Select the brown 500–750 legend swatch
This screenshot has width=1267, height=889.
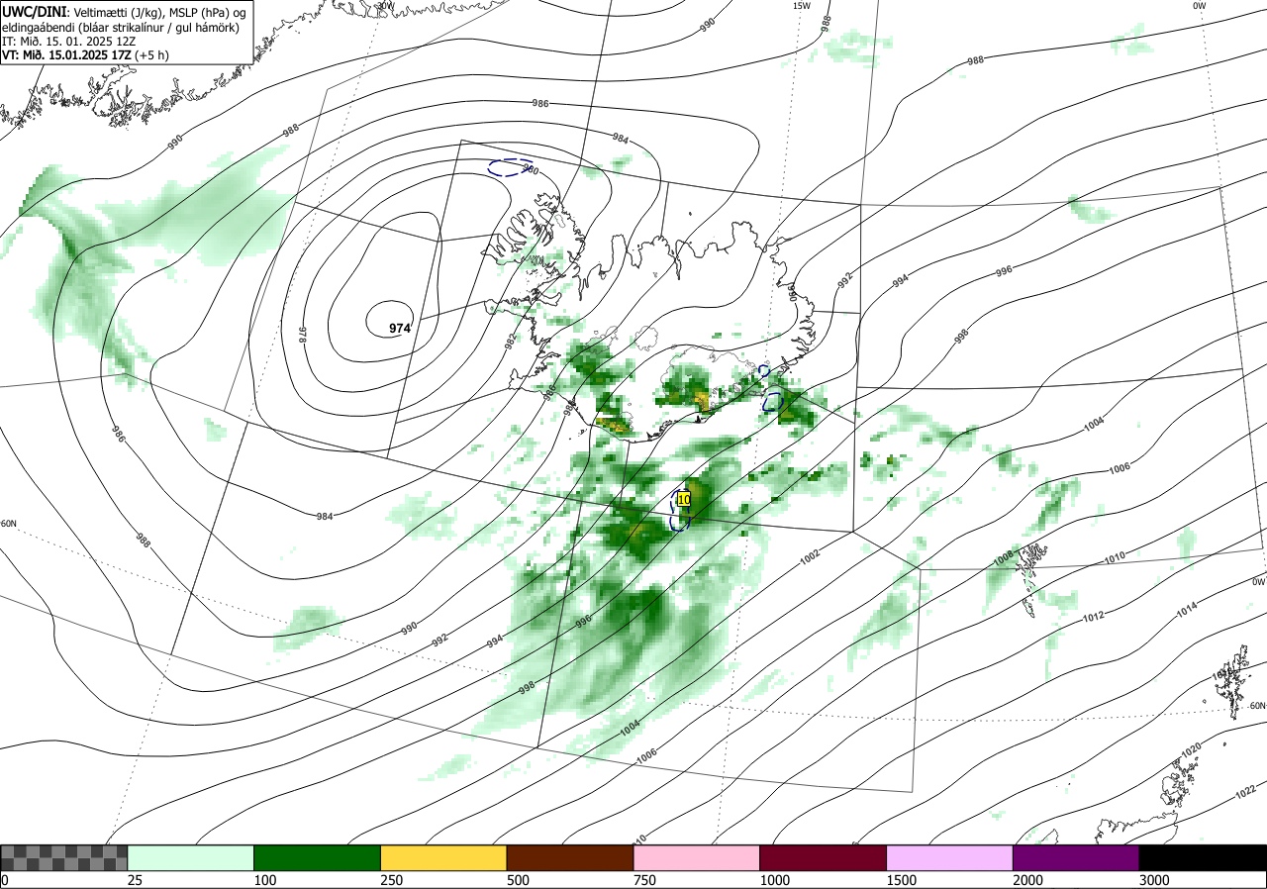click(x=569, y=857)
